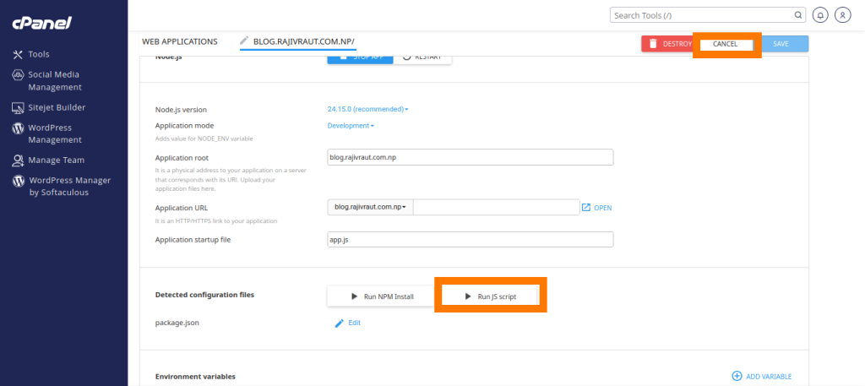Viewport: 865px width, 386px height.
Task: Click the search magnifier icon
Action: click(797, 15)
